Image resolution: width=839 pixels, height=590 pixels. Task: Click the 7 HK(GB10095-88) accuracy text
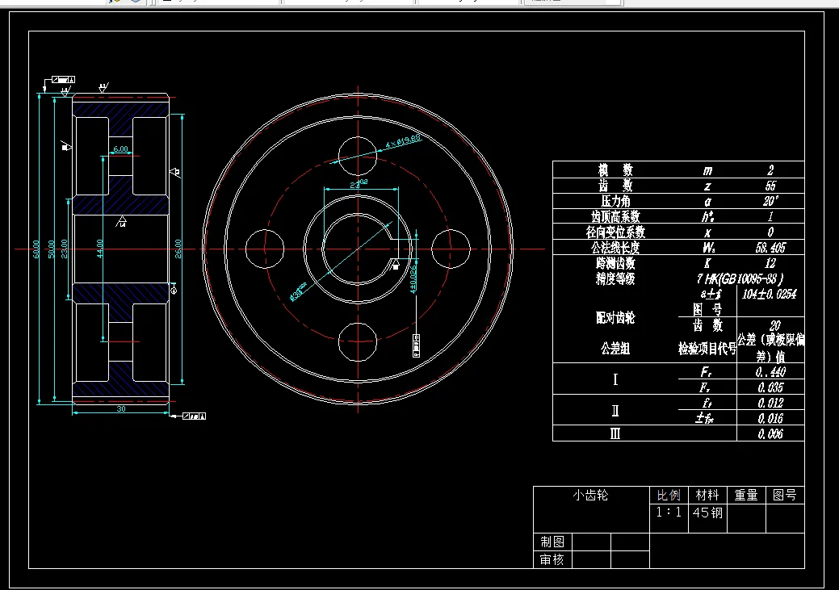tap(740, 278)
